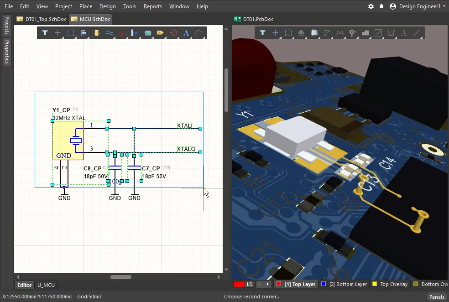Select the red directive info marker tool
The height and width of the screenshot is (302, 449).
pyautogui.click(x=173, y=33)
